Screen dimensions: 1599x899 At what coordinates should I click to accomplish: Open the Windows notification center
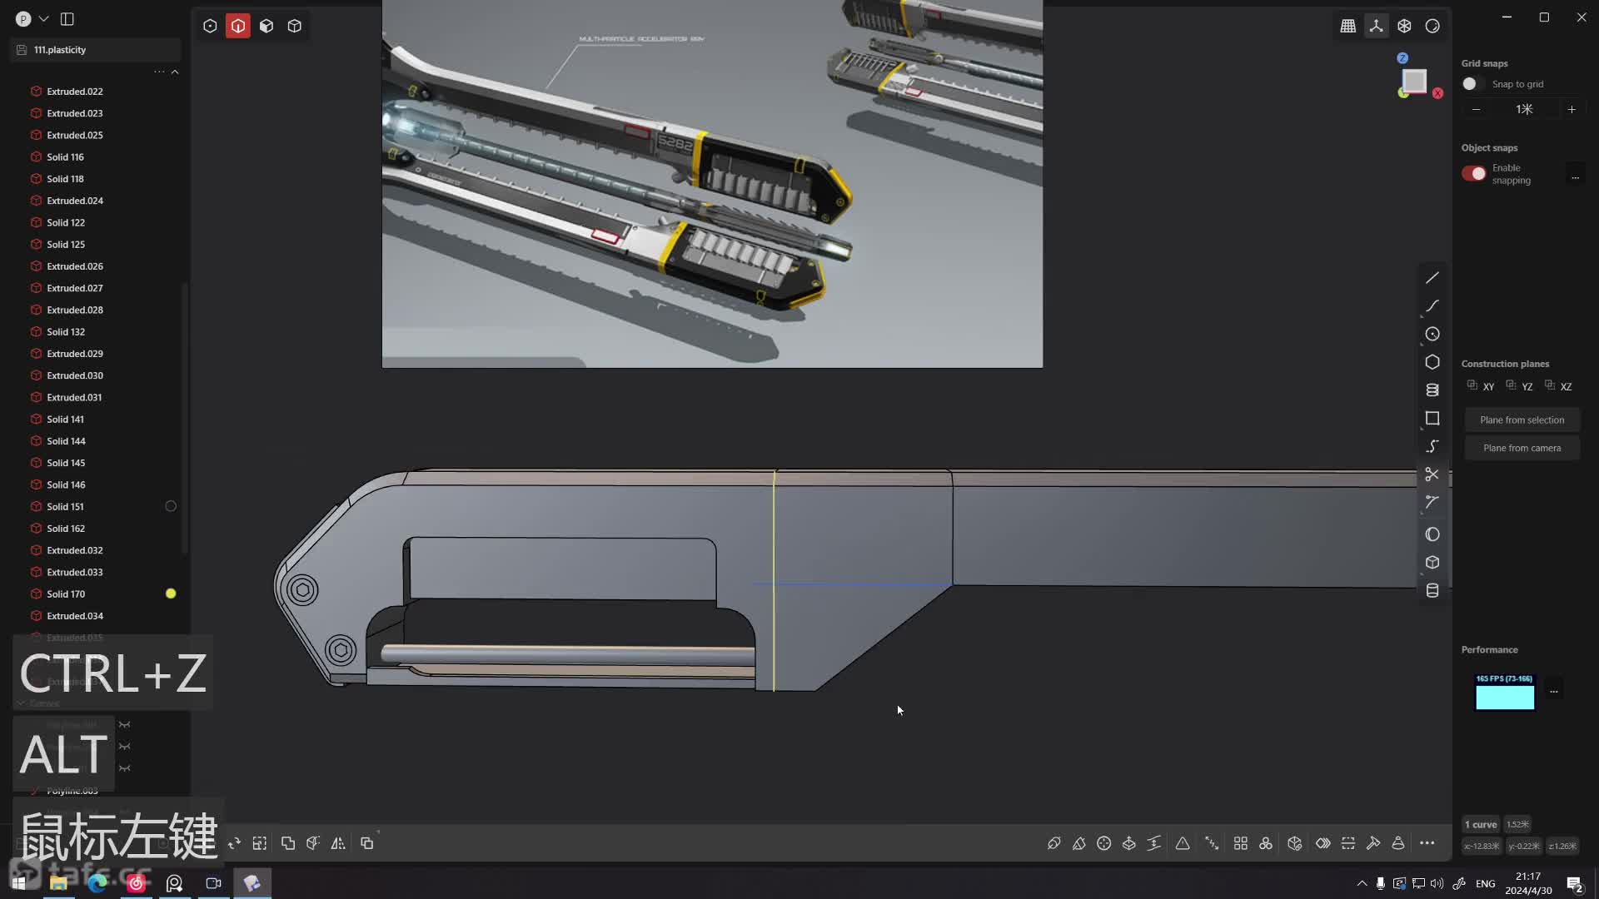click(x=1574, y=883)
